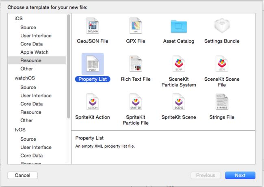Viewport: 264px width, 187px height.
Task: Click the SpriteKit Scene label
Action: click(x=179, y=117)
